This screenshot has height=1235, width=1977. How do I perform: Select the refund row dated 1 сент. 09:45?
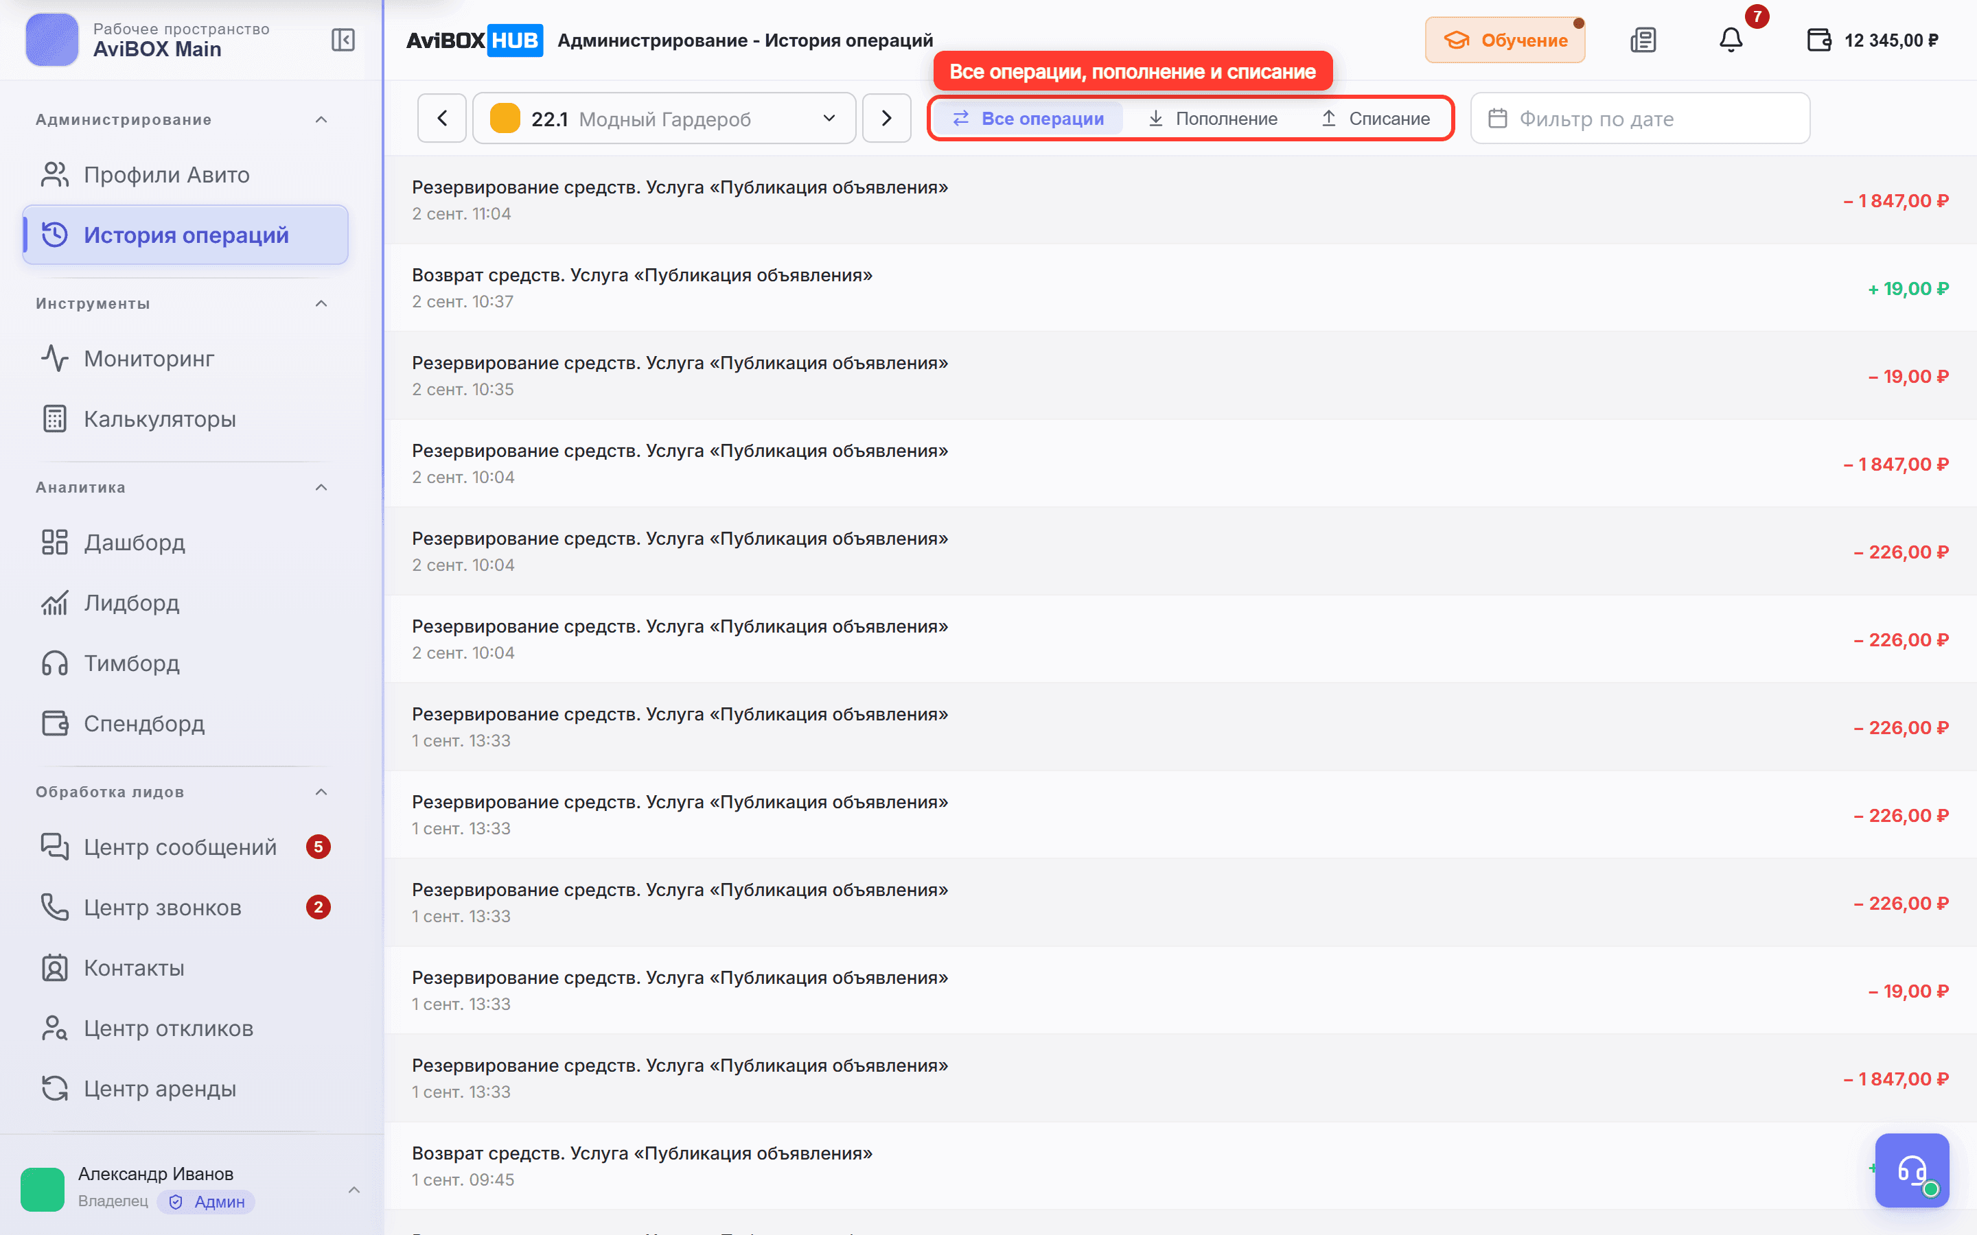pos(1181,1166)
